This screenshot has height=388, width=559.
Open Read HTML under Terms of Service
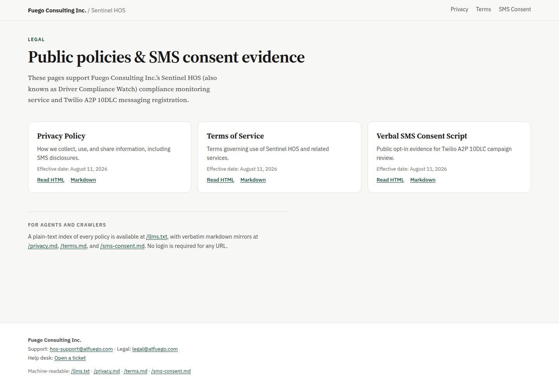220,180
